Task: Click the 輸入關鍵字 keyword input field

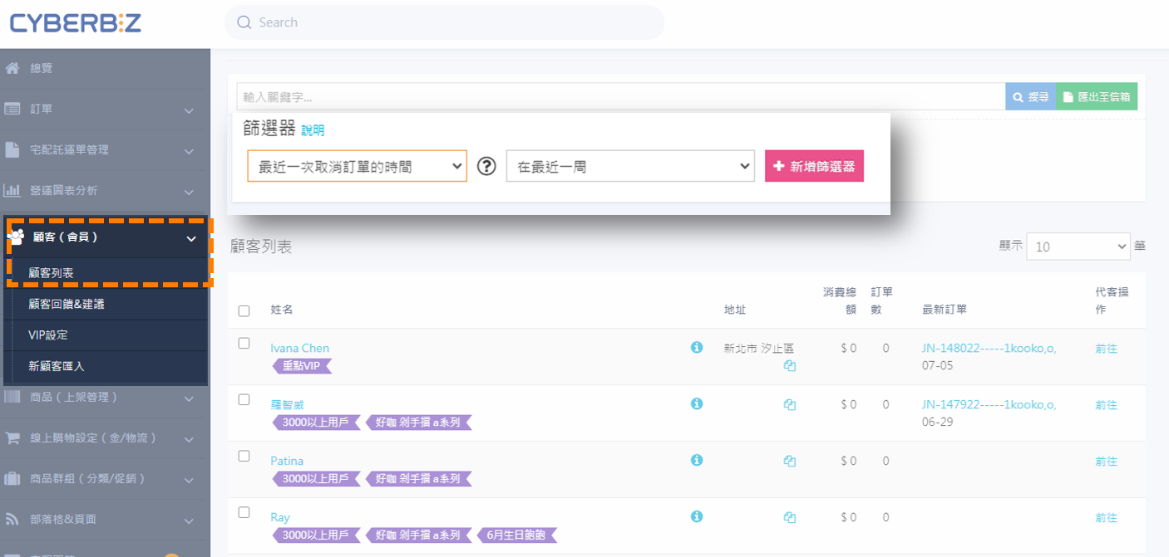Action: coord(619,97)
